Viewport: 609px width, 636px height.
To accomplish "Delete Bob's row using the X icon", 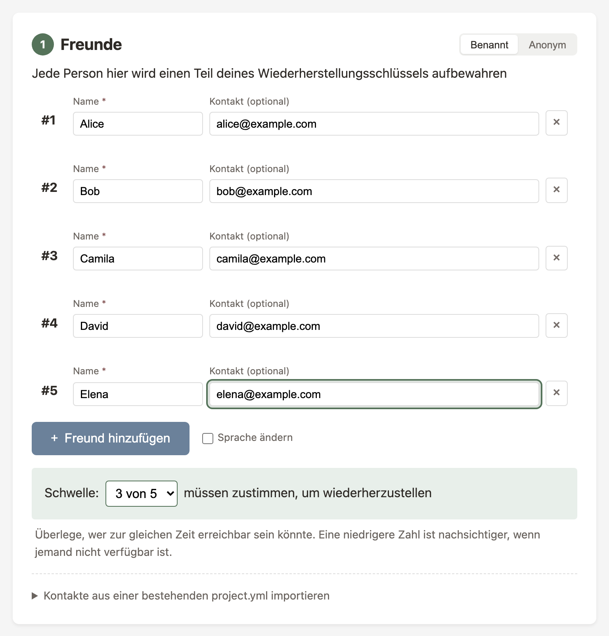I will tap(556, 190).
